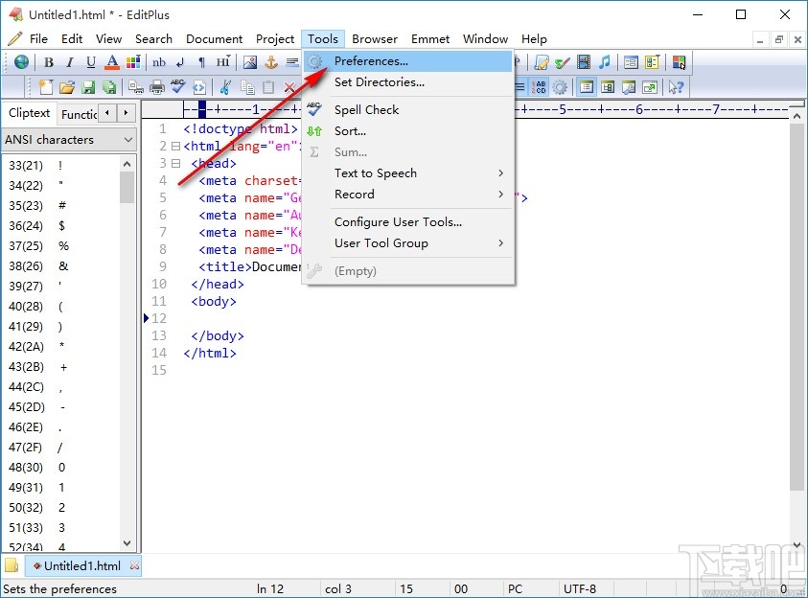Image resolution: width=808 pixels, height=598 pixels.
Task: Apply Underline tag from HTML toolbar
Action: [91, 62]
